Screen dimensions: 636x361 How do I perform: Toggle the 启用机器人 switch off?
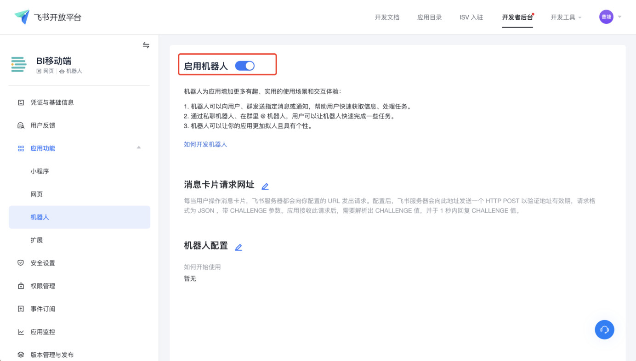[245, 66]
